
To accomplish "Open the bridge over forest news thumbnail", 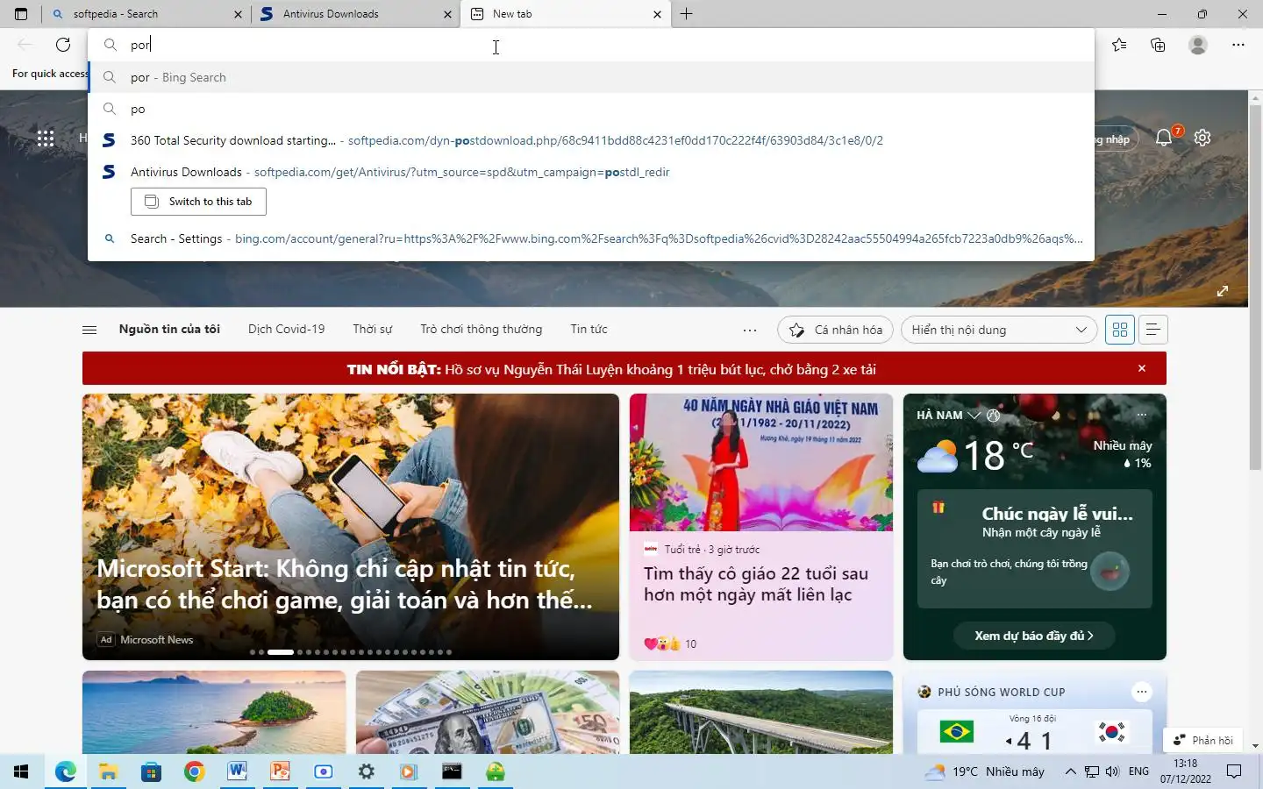I will click(761, 712).
